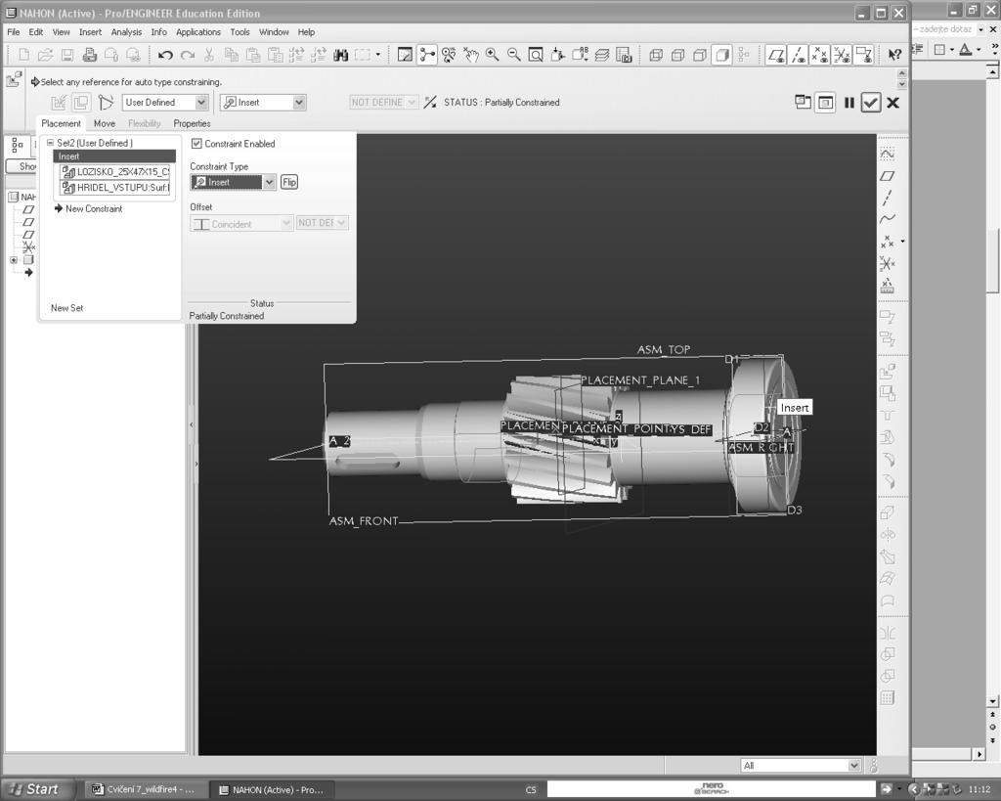Click the Undo arrow in the toolbar
This screenshot has height=801, width=1001.
[x=165, y=56]
